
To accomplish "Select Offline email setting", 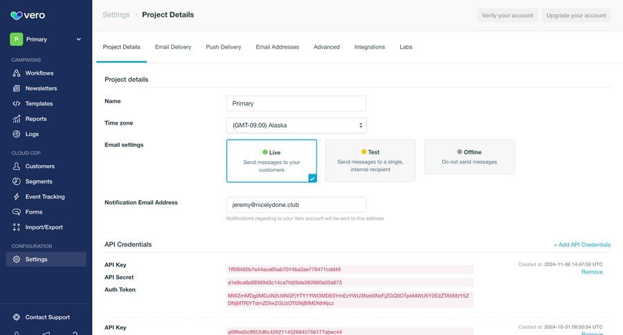I will 469,156.
